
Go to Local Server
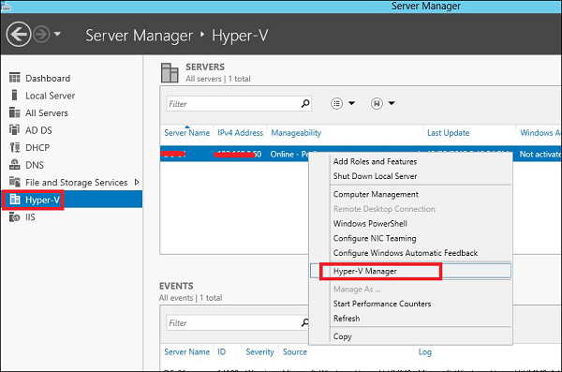point(51,96)
